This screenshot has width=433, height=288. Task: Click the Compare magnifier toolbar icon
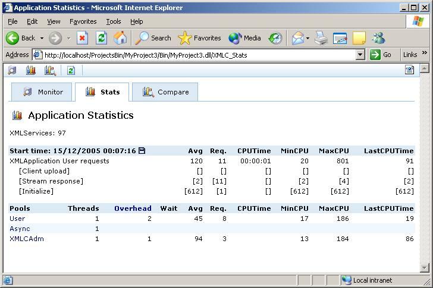click(x=50, y=71)
